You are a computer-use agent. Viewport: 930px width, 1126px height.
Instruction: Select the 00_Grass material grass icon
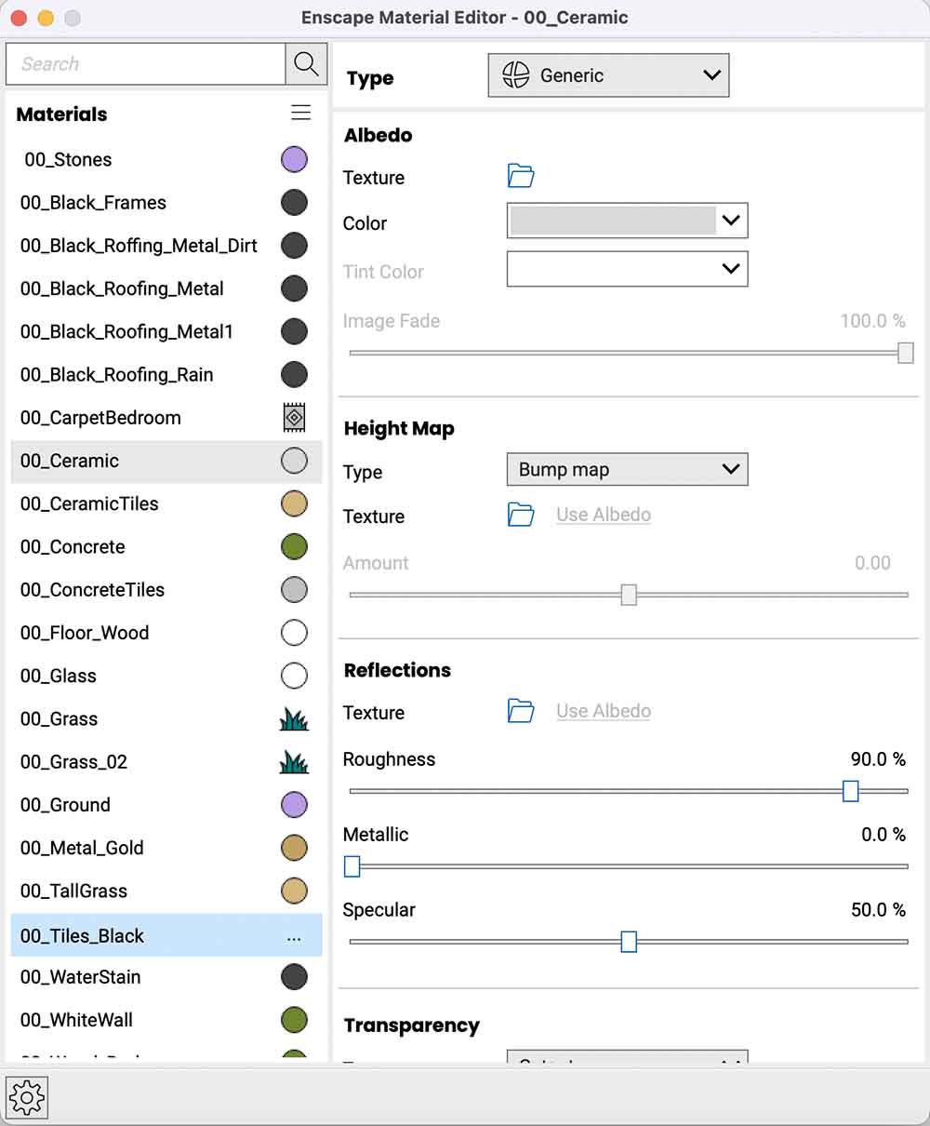coord(294,718)
